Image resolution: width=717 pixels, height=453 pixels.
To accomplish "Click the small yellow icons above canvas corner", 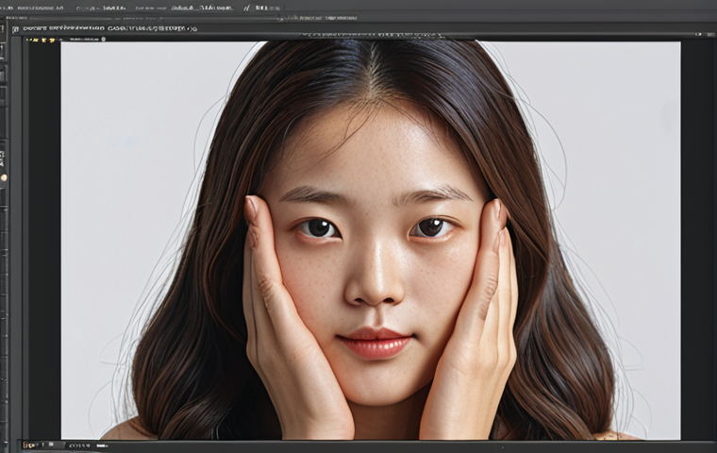I will (x=42, y=40).
